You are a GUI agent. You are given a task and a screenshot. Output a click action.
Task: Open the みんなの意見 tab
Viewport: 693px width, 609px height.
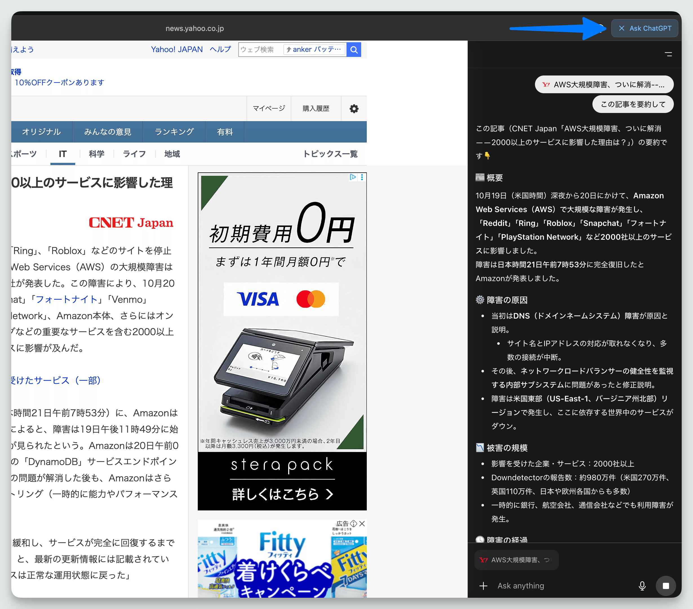[x=108, y=132]
